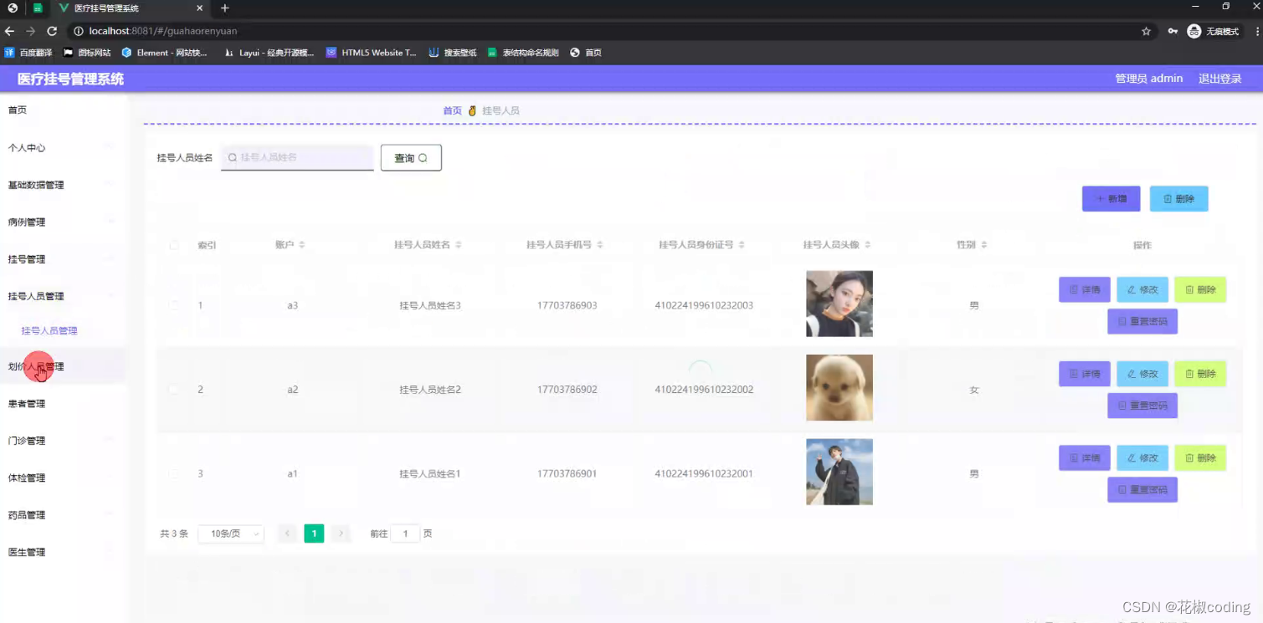Open the Element bookmark
Image resolution: width=1263 pixels, height=623 pixels.
(164, 52)
